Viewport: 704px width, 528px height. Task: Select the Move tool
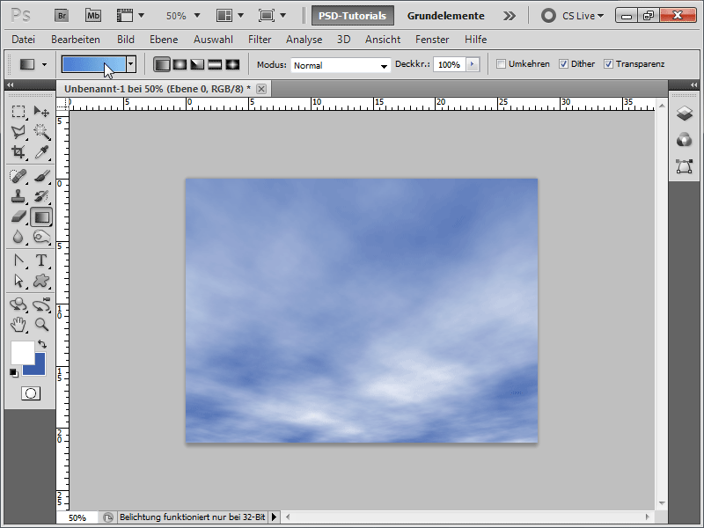click(x=41, y=111)
